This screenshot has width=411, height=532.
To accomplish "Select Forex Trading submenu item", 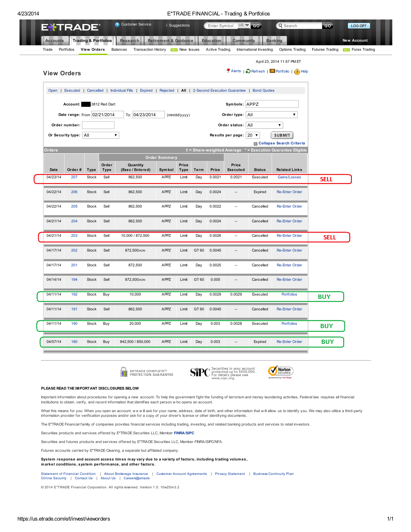I will 363,49.
